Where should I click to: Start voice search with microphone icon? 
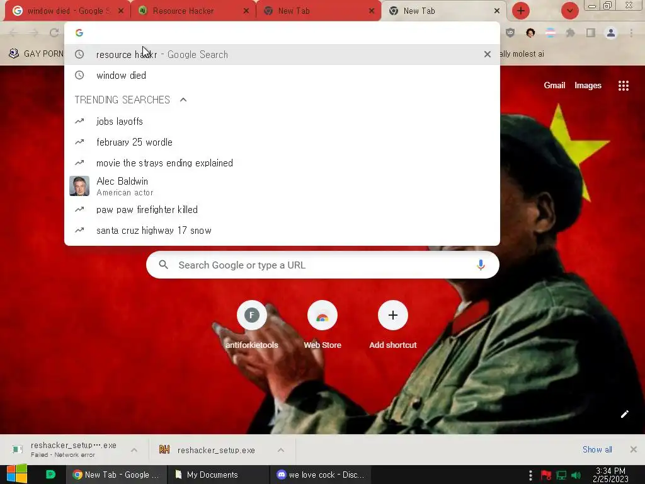(x=481, y=265)
